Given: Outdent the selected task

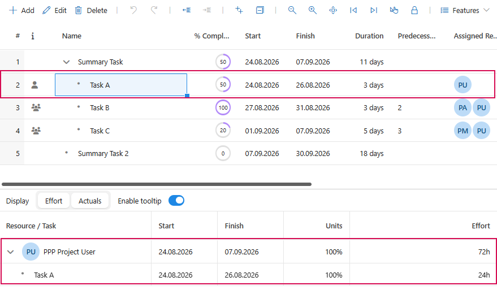Looking at the screenshot, I should coord(187,11).
